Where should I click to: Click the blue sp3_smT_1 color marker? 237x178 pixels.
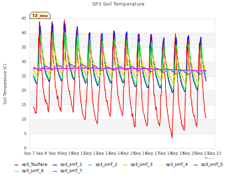tap(55, 165)
